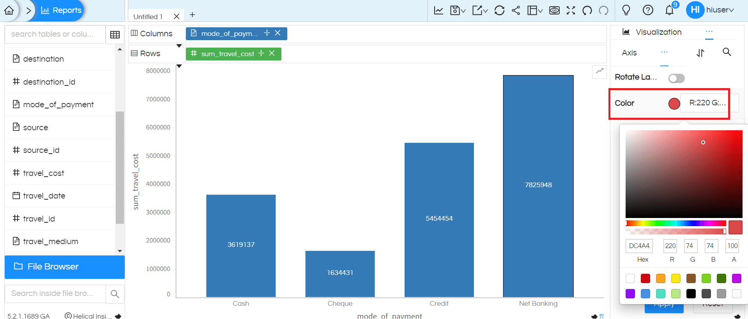
Task: Click the Color value field
Action: tap(709, 103)
